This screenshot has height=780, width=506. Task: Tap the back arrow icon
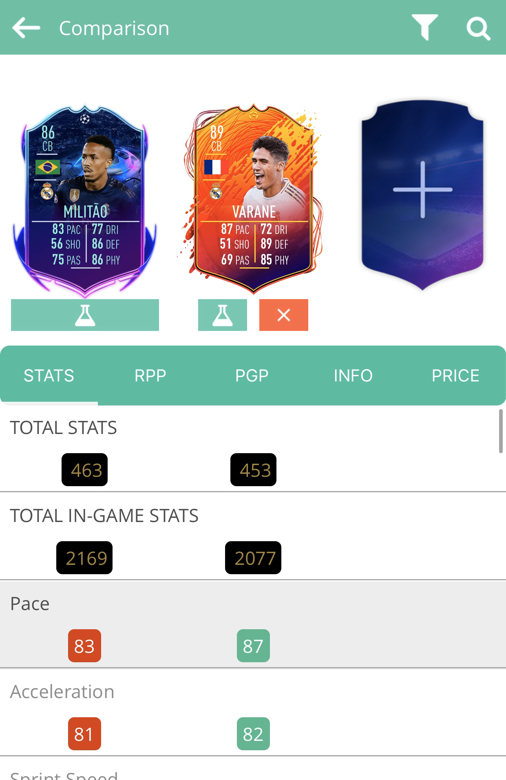point(26,28)
